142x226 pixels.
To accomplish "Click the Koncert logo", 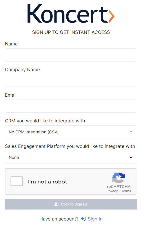I will point(71,14).
